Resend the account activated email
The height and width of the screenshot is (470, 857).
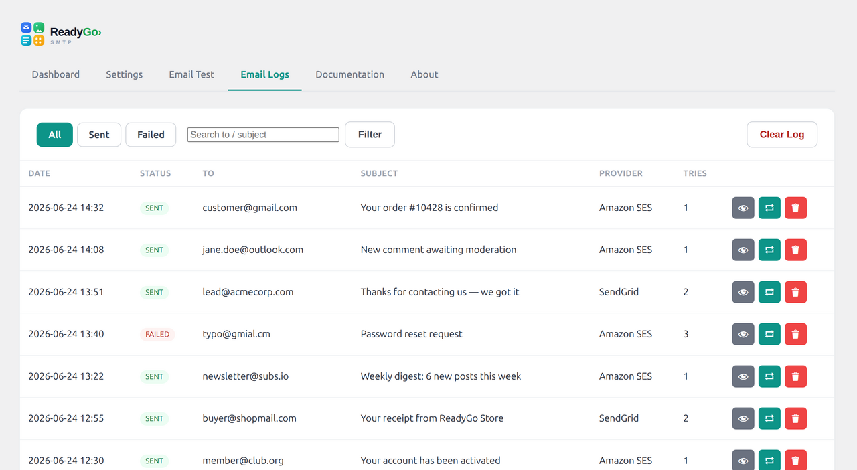coord(769,461)
